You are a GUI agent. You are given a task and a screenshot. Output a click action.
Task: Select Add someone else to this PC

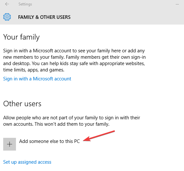[x=50, y=141]
